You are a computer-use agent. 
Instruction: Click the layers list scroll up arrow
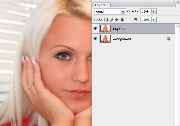pos(177,26)
